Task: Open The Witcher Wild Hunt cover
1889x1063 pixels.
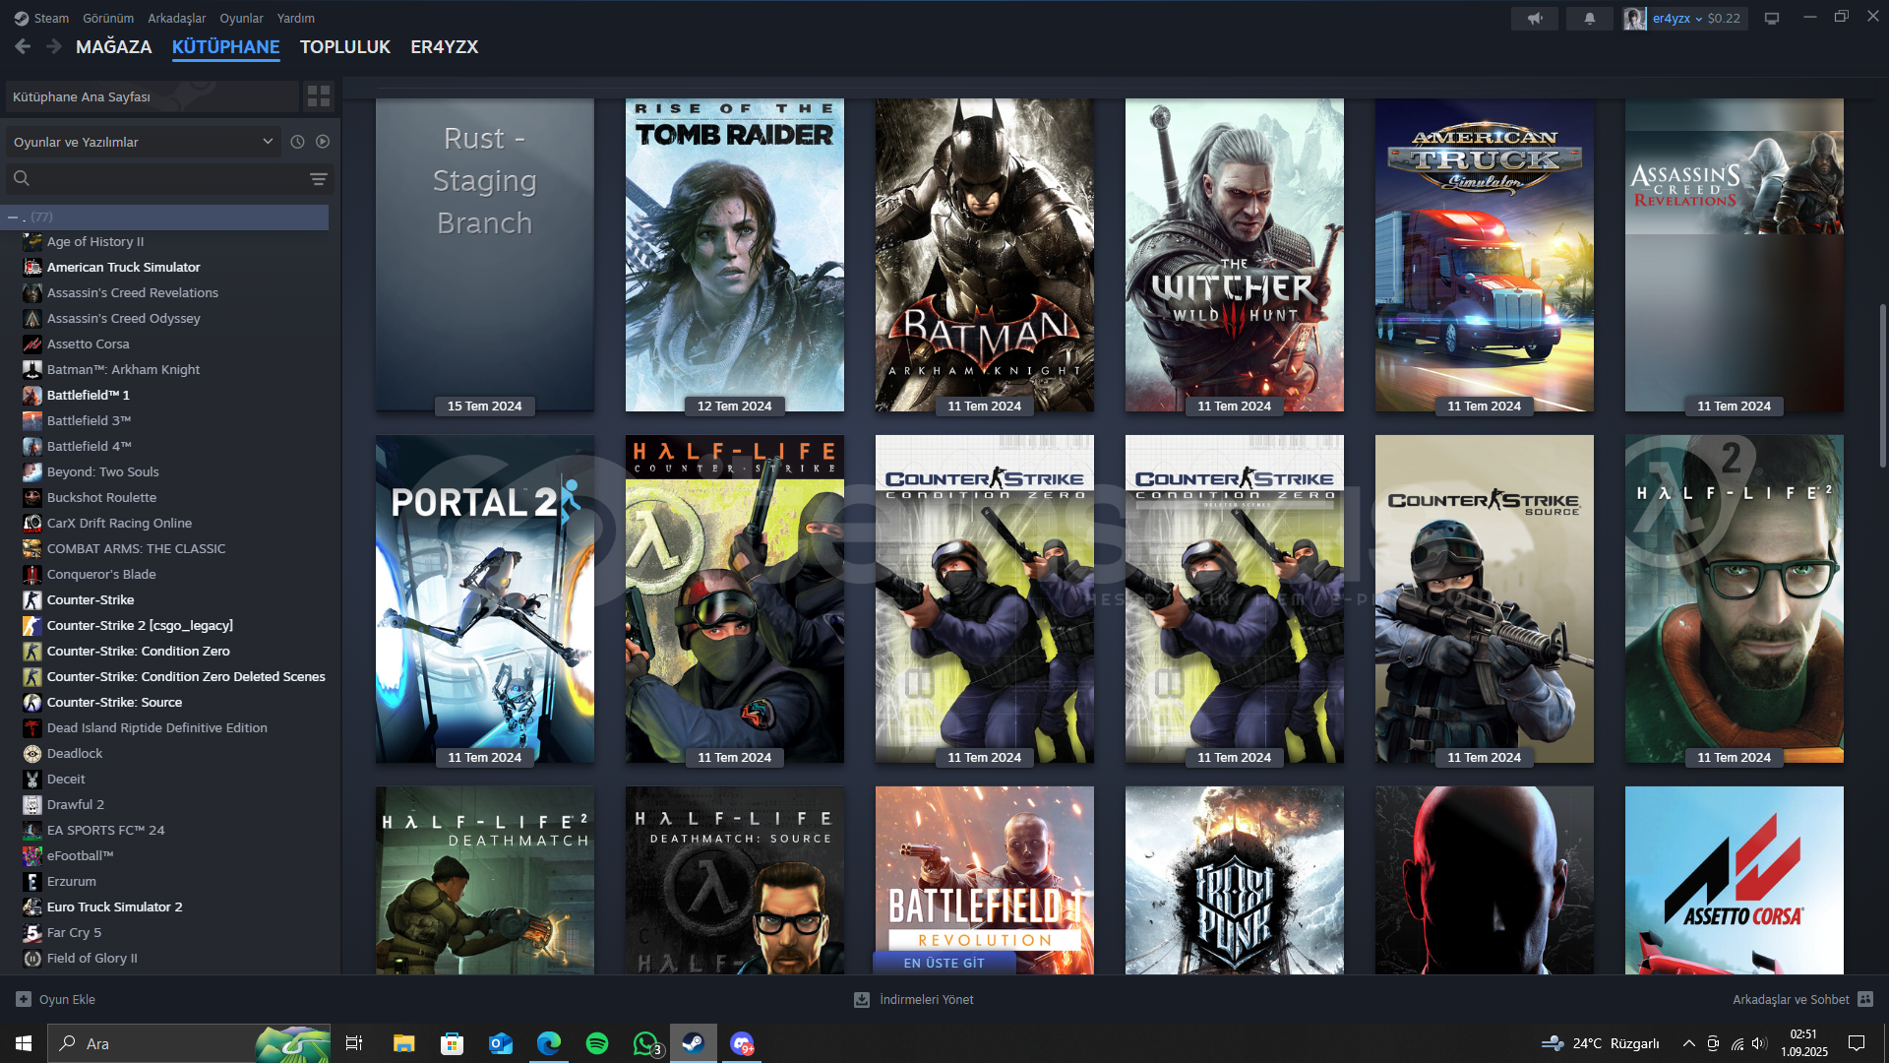Action: point(1235,255)
